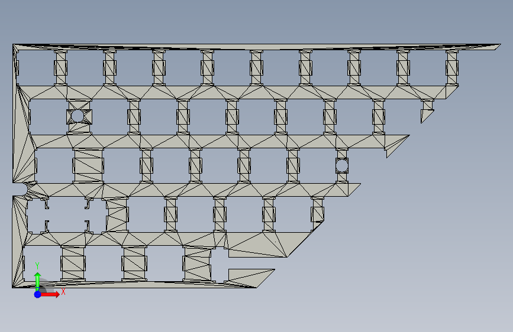Click the red X axis label
The image size is (513, 332).
click(63, 291)
